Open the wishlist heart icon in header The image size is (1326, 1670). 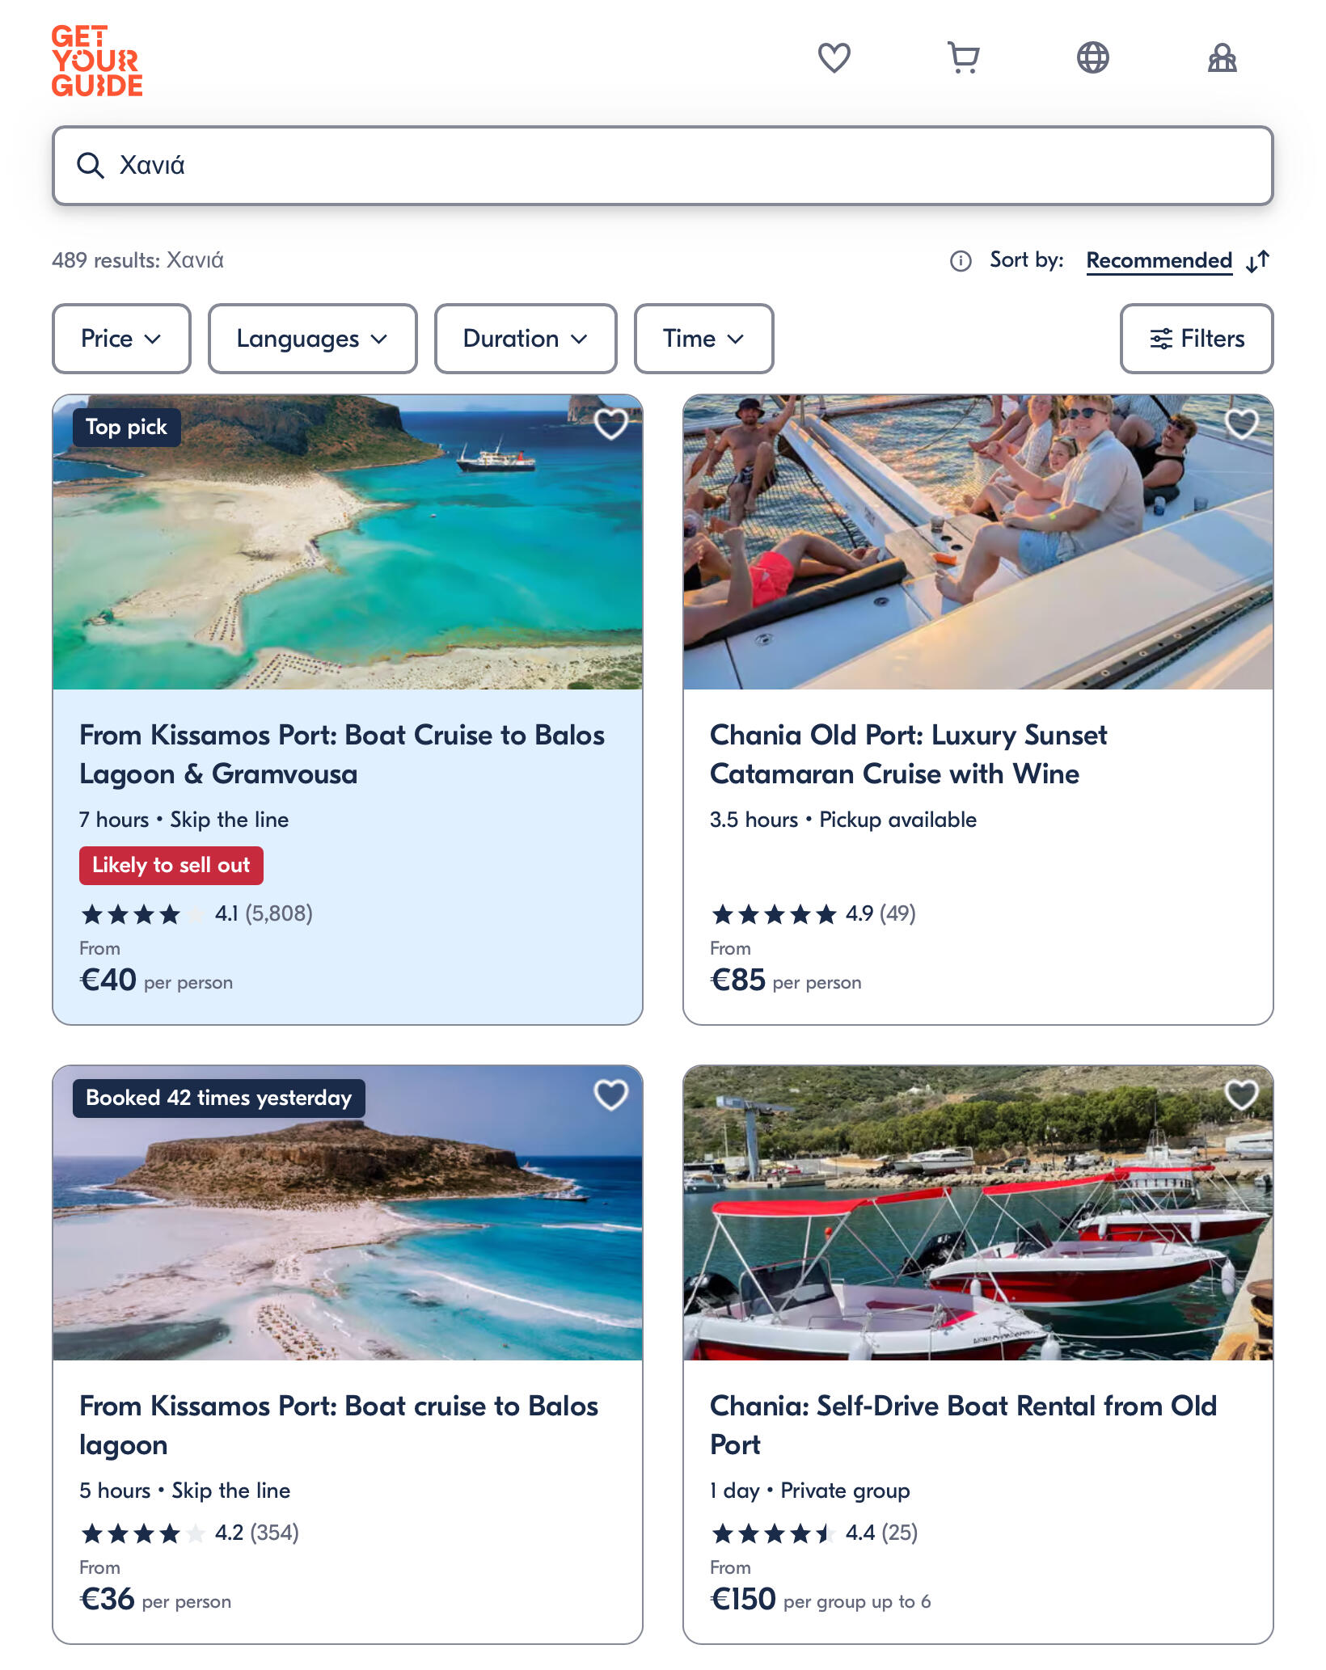834,58
